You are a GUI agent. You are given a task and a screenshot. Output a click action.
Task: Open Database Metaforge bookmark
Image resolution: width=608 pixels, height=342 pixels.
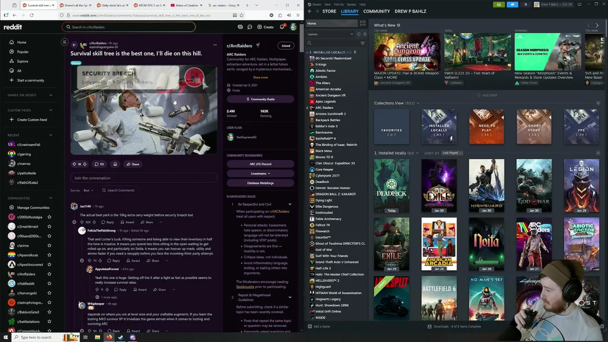tap(260, 183)
